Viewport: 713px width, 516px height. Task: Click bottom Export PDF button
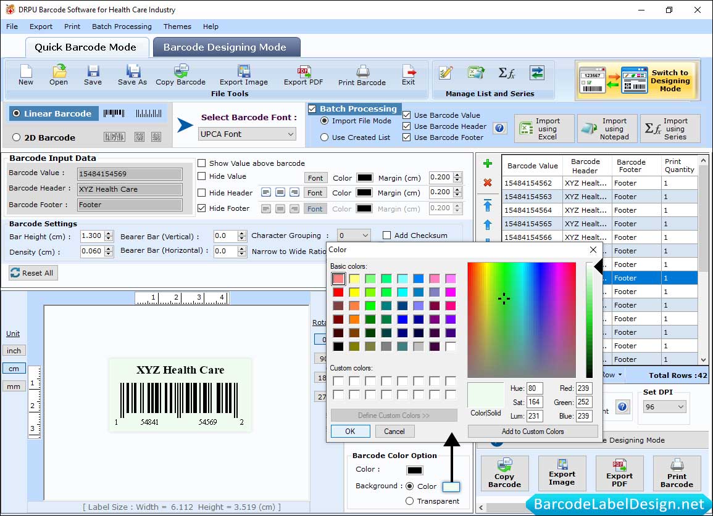tap(619, 473)
